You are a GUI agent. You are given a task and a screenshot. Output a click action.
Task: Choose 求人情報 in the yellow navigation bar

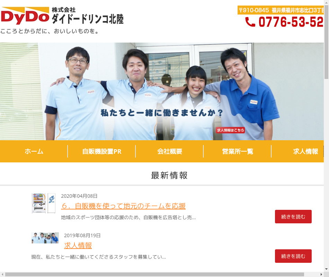coord(305,151)
